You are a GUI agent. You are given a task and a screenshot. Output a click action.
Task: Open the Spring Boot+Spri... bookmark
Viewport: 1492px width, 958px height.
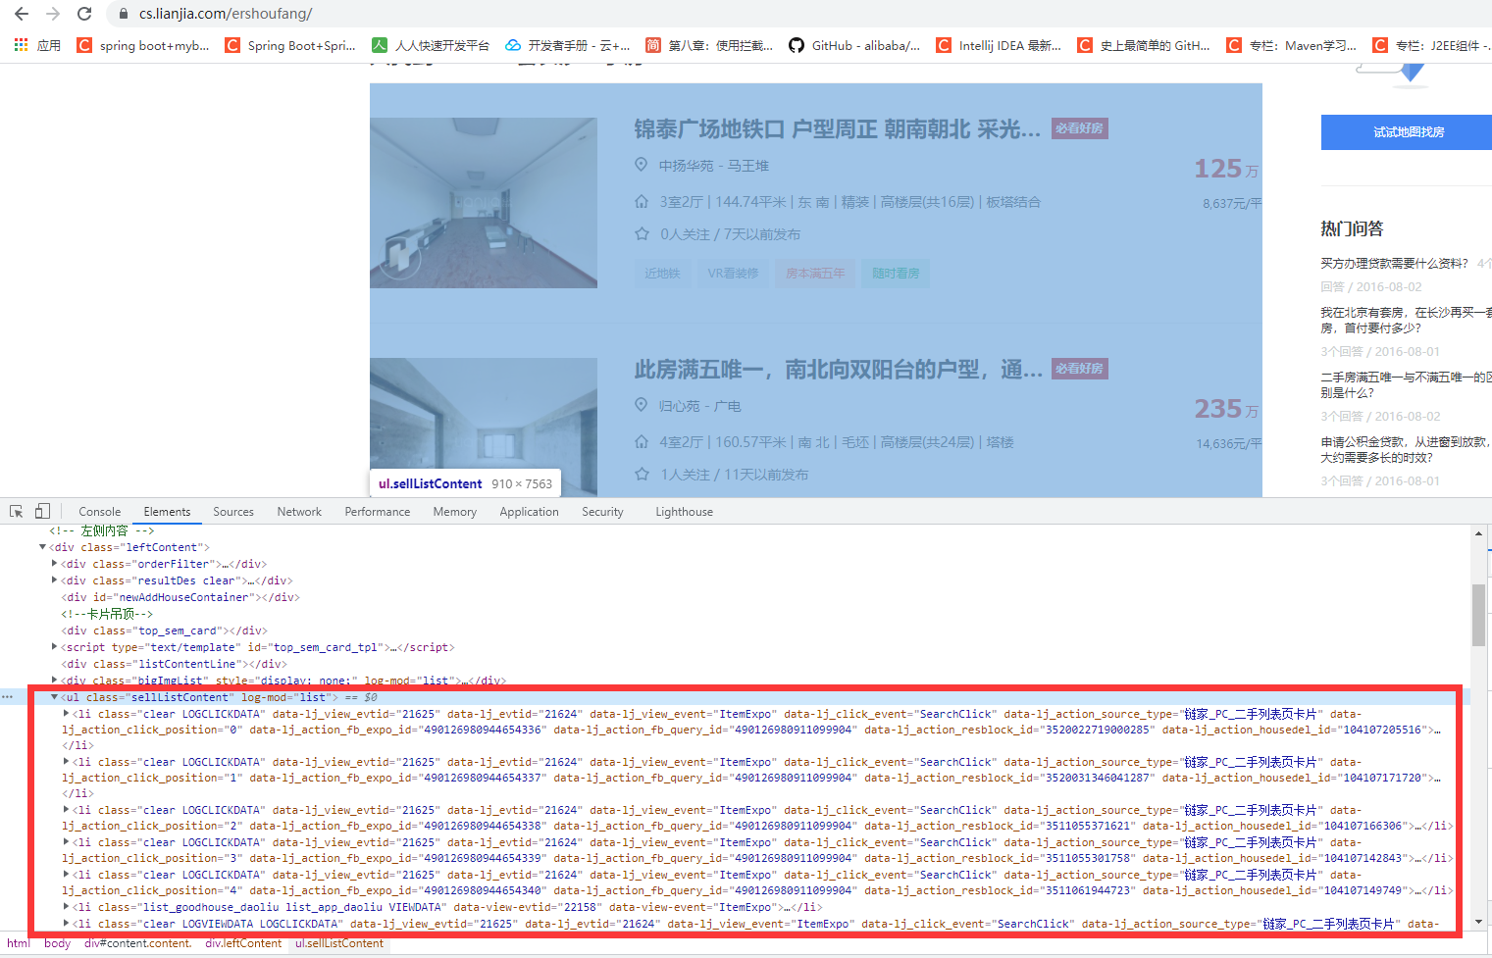click(x=290, y=45)
